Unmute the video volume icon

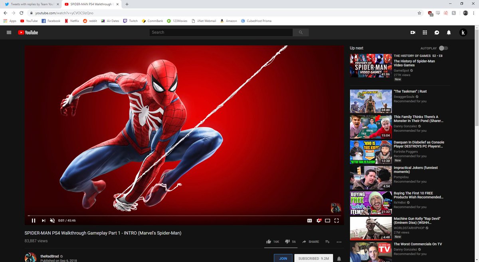[52, 220]
